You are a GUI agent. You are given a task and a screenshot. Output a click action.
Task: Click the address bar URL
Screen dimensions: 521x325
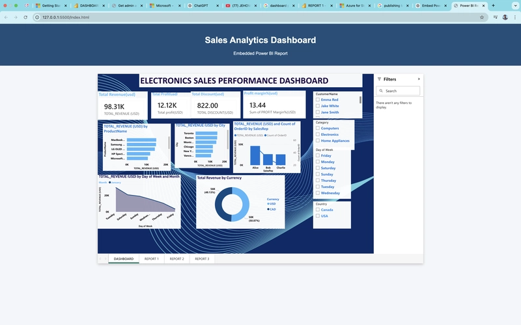click(x=66, y=18)
